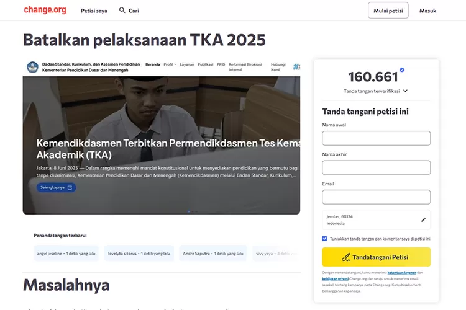This screenshot has height=310, width=466.
Task: Click the hashtag icon in the image header
Action: [296, 67]
